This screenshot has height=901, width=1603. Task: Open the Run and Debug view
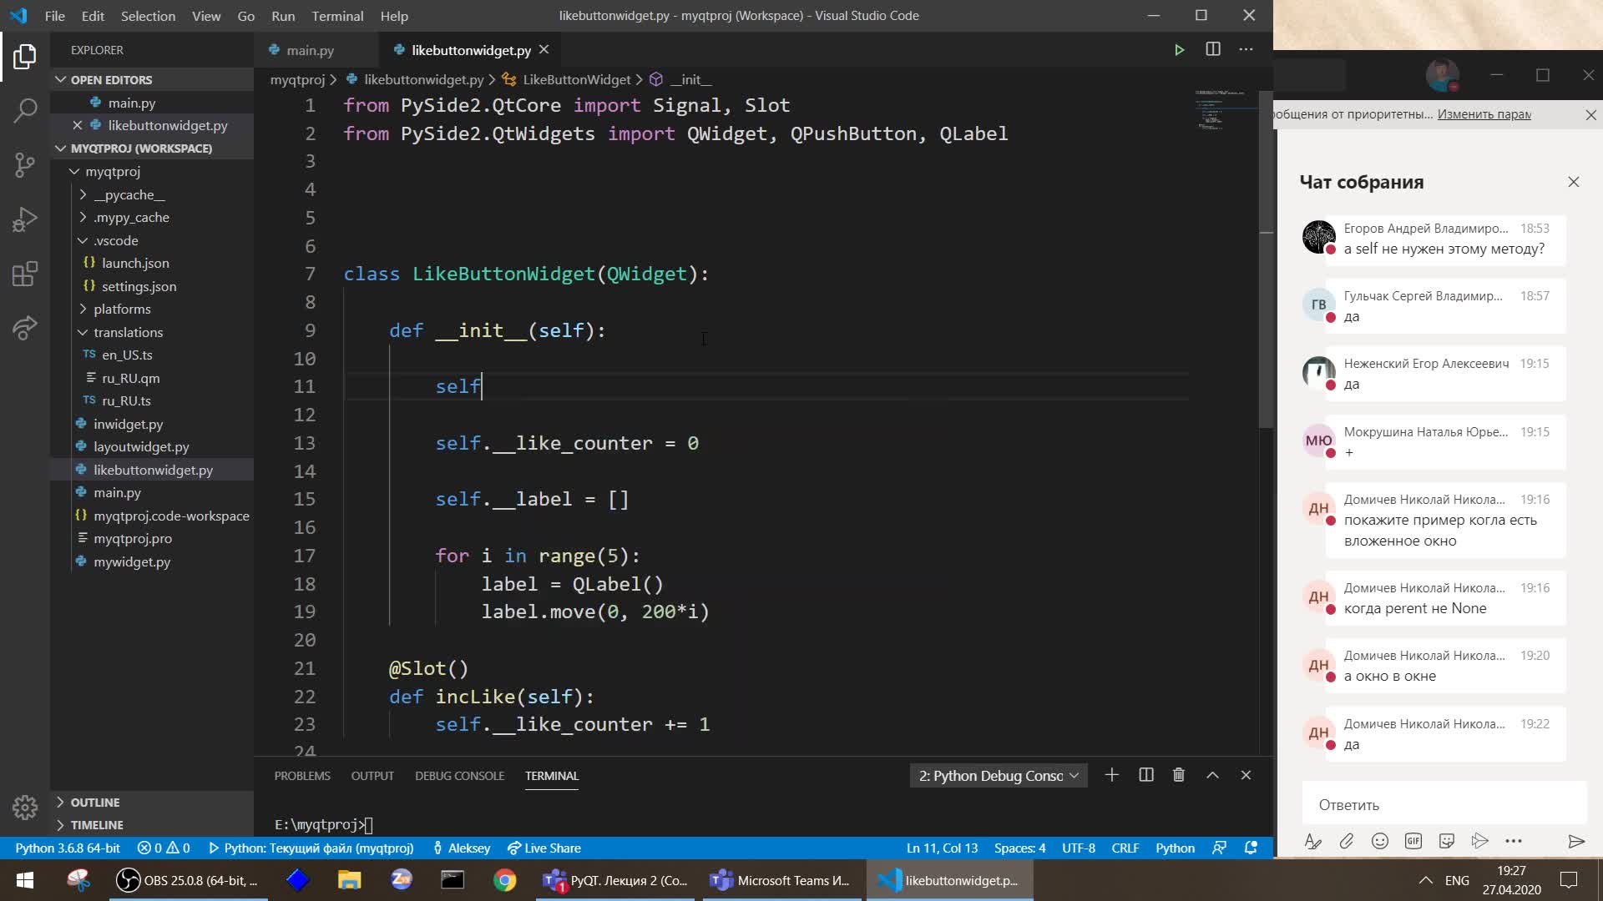pyautogui.click(x=25, y=219)
